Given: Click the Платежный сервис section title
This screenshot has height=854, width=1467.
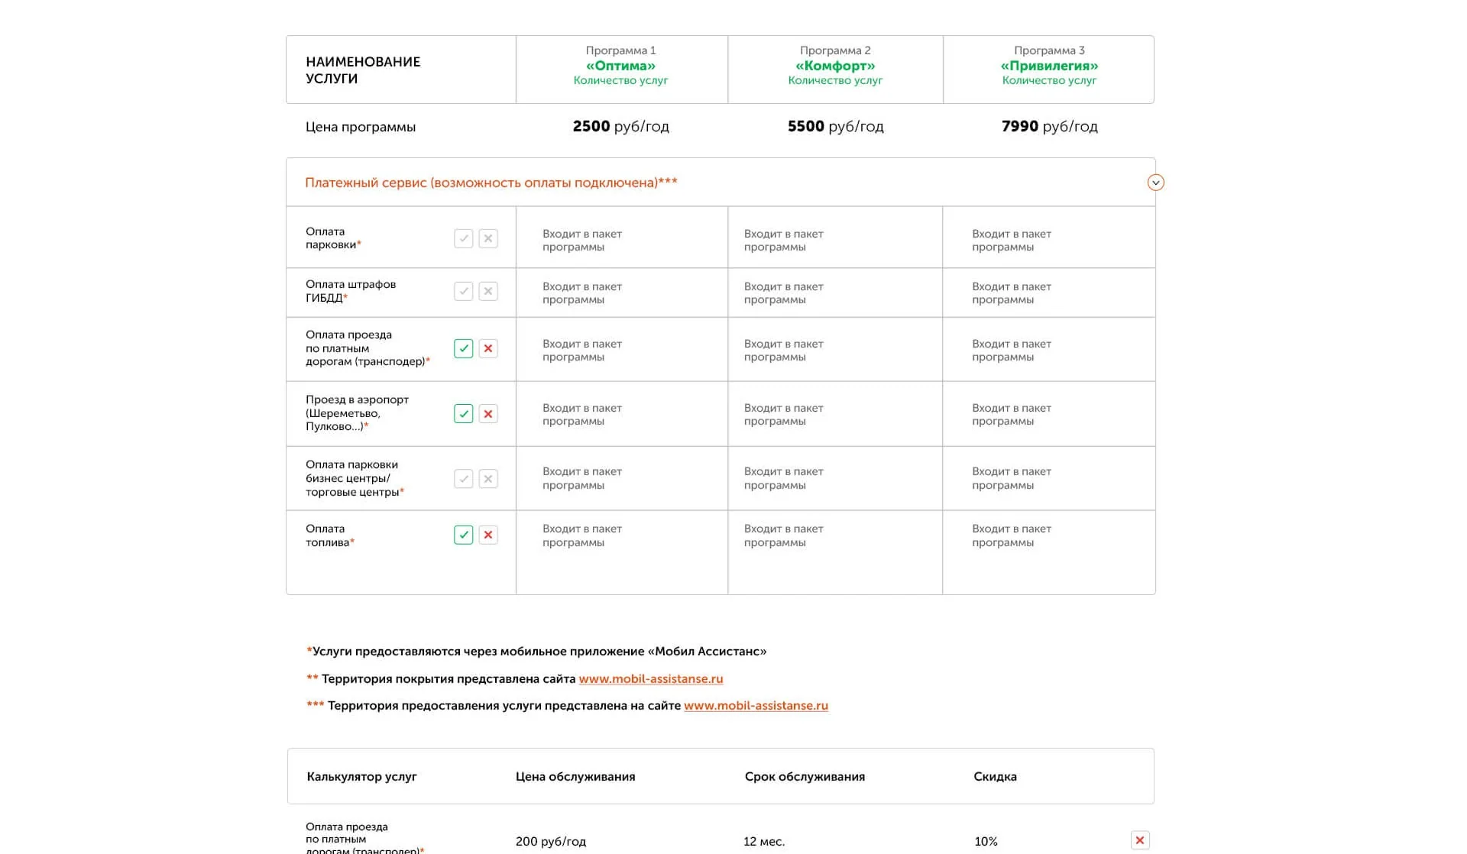Looking at the screenshot, I should coord(491,183).
